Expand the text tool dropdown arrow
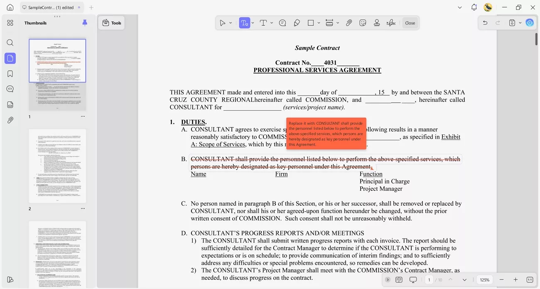 [x=272, y=23]
